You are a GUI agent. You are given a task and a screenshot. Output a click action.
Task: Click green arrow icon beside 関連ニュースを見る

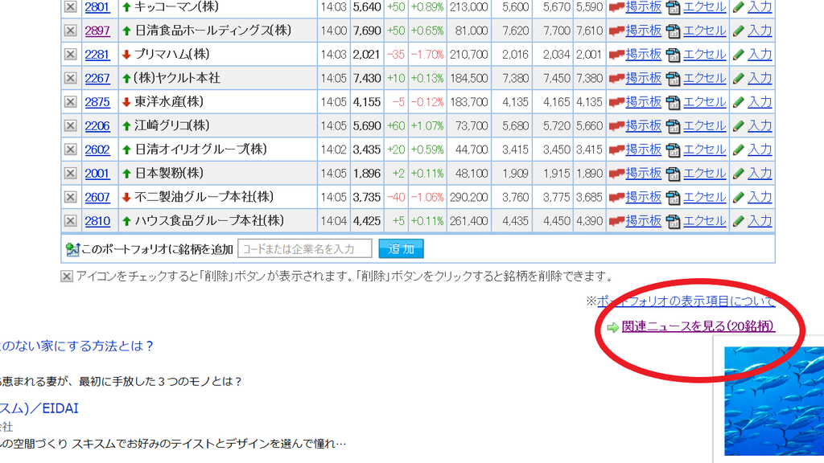[x=612, y=328]
